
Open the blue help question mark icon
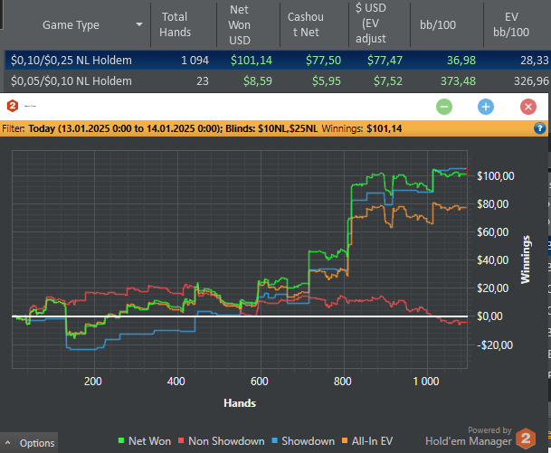coord(540,128)
